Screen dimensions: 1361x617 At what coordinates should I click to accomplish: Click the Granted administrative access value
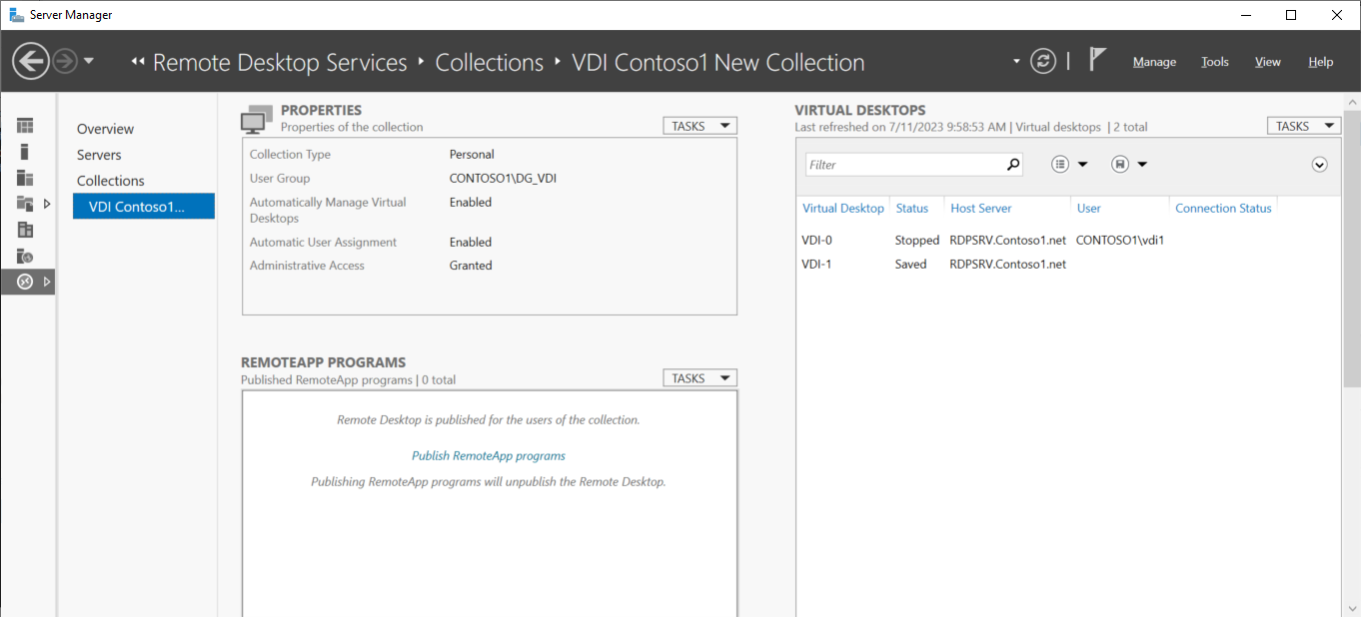tap(471, 265)
